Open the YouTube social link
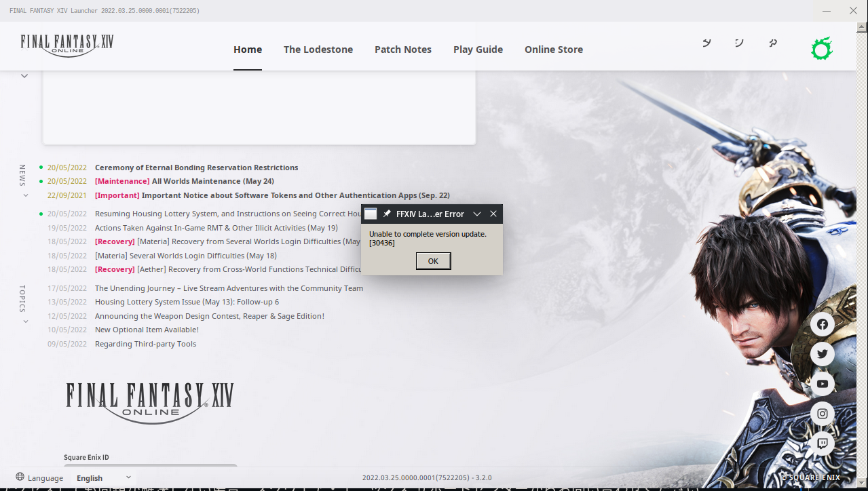 click(x=823, y=384)
